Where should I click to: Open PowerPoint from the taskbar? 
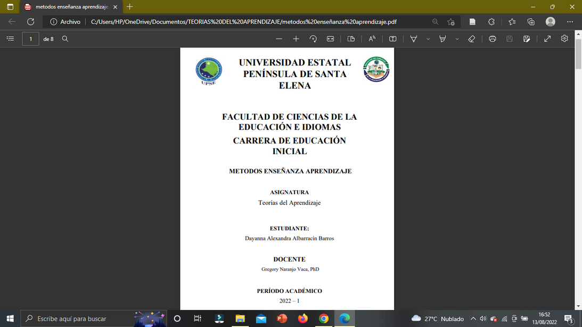tap(282, 318)
